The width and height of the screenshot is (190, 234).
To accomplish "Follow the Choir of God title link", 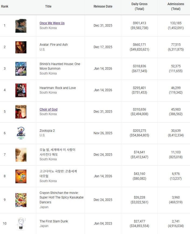I will click(x=49, y=109).
